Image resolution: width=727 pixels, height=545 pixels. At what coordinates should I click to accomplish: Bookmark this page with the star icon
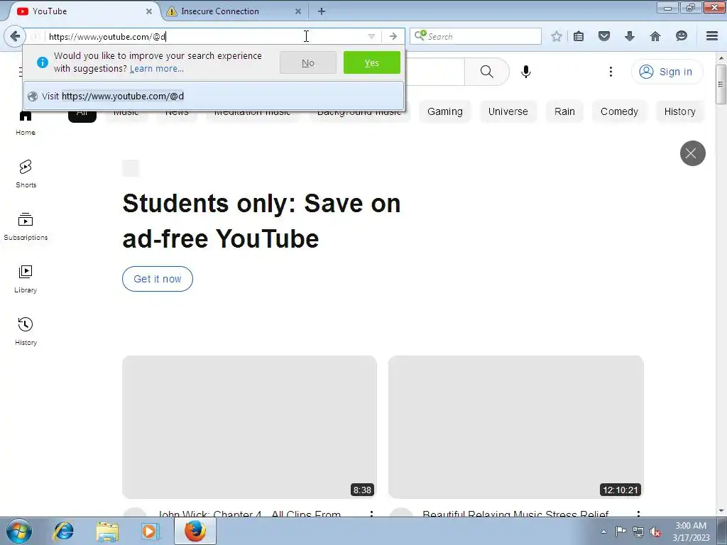557,36
